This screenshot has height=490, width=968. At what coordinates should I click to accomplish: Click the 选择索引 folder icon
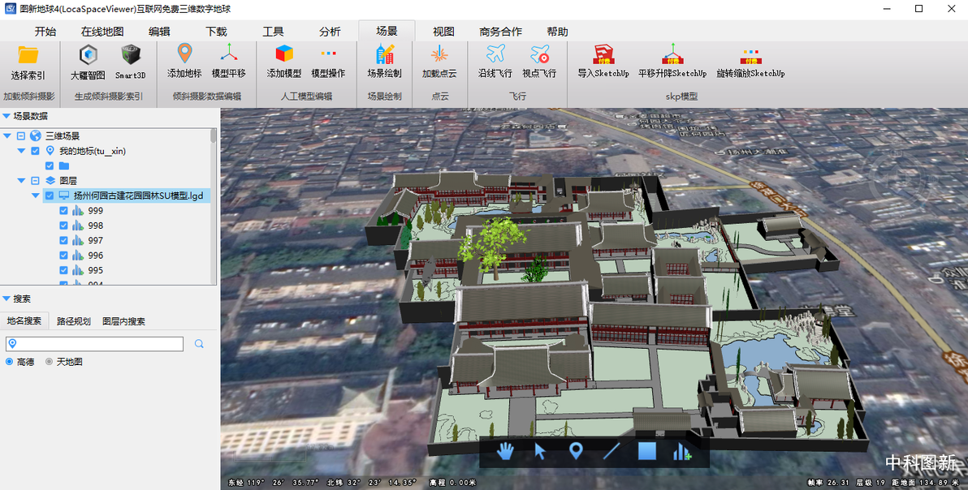(x=28, y=55)
